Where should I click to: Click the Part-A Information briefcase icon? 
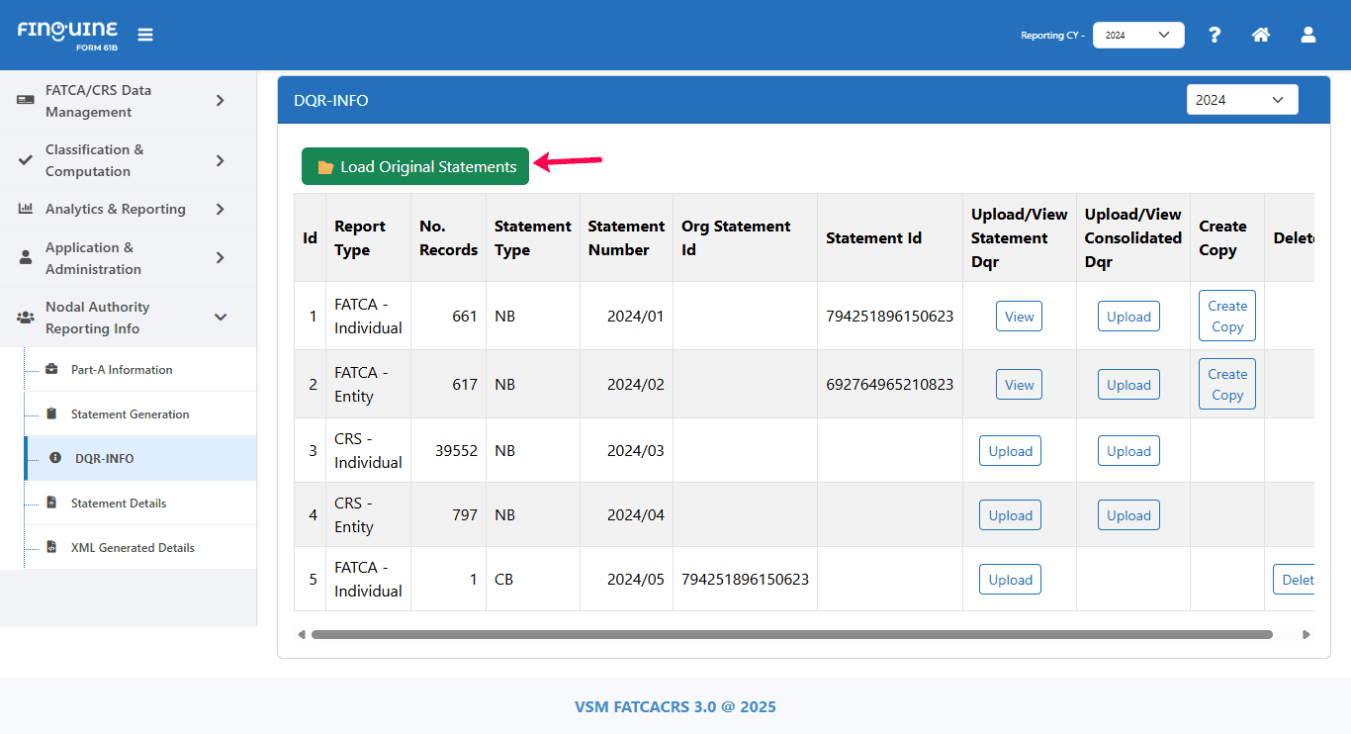coord(51,369)
